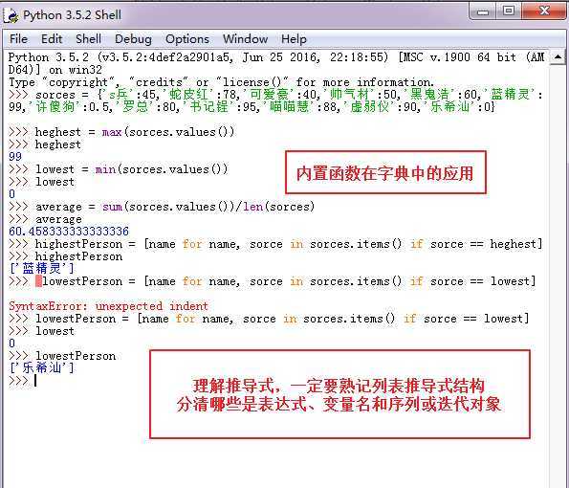This screenshot has height=488, width=569.
Task: Open the Options menu
Action: click(x=187, y=39)
